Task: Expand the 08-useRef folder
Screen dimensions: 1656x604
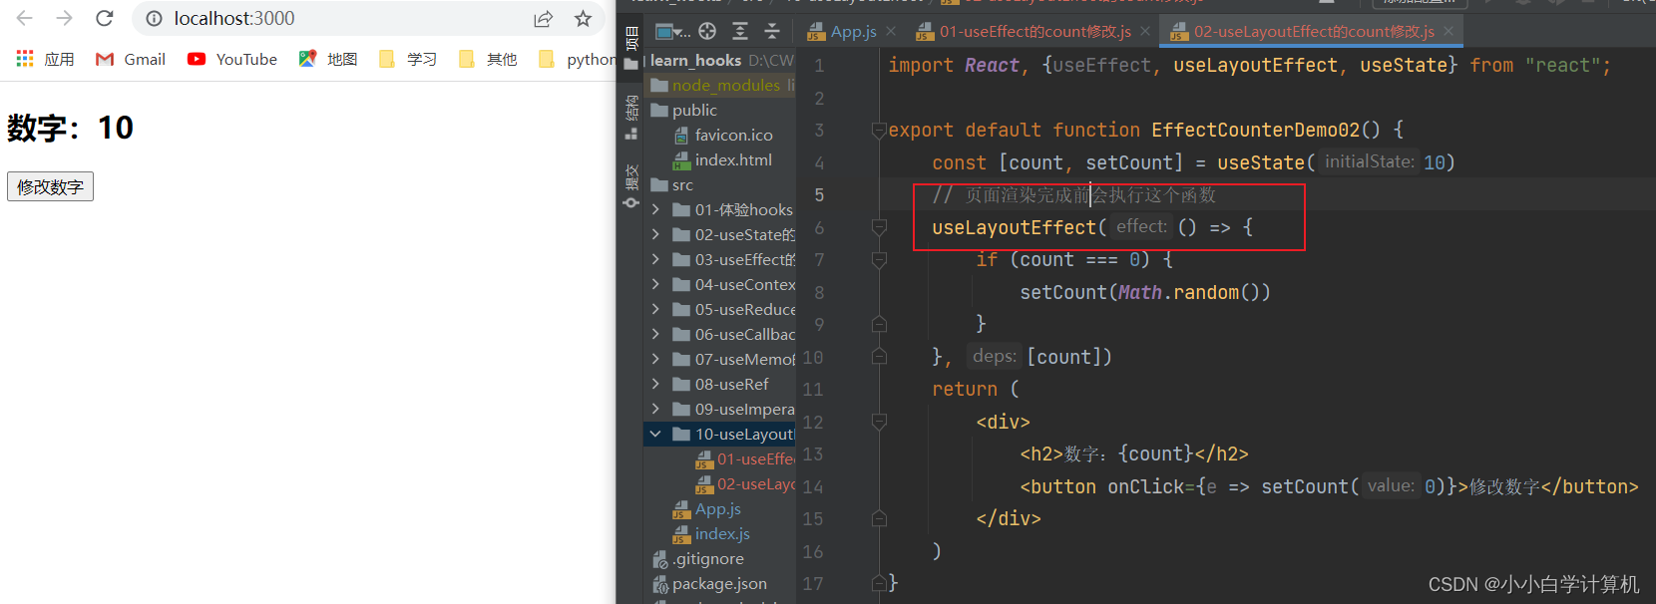Action: 655,384
